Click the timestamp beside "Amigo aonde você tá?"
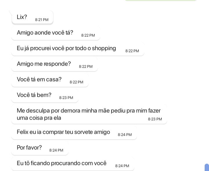 [88, 36]
